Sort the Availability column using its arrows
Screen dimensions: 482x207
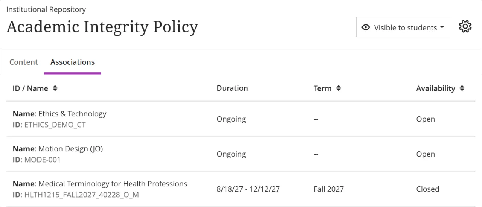(x=462, y=88)
